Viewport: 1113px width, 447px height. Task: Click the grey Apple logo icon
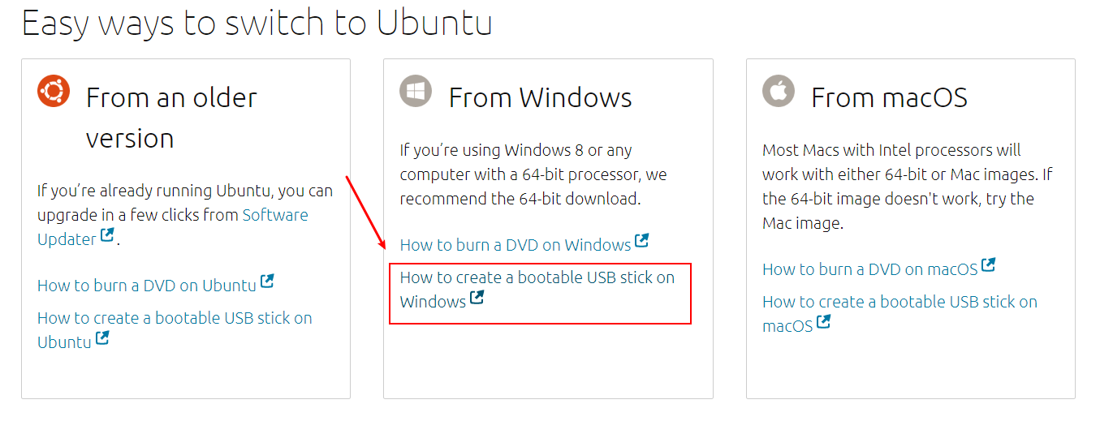[779, 90]
